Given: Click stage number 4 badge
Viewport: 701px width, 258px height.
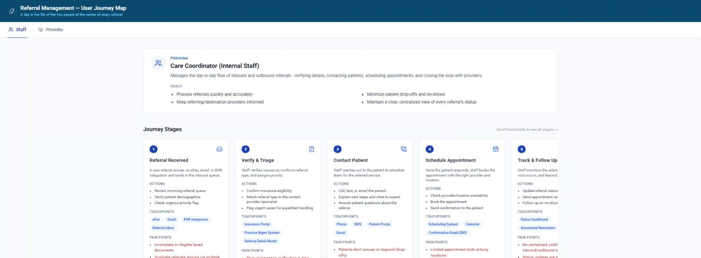Looking at the screenshot, I should [x=429, y=149].
